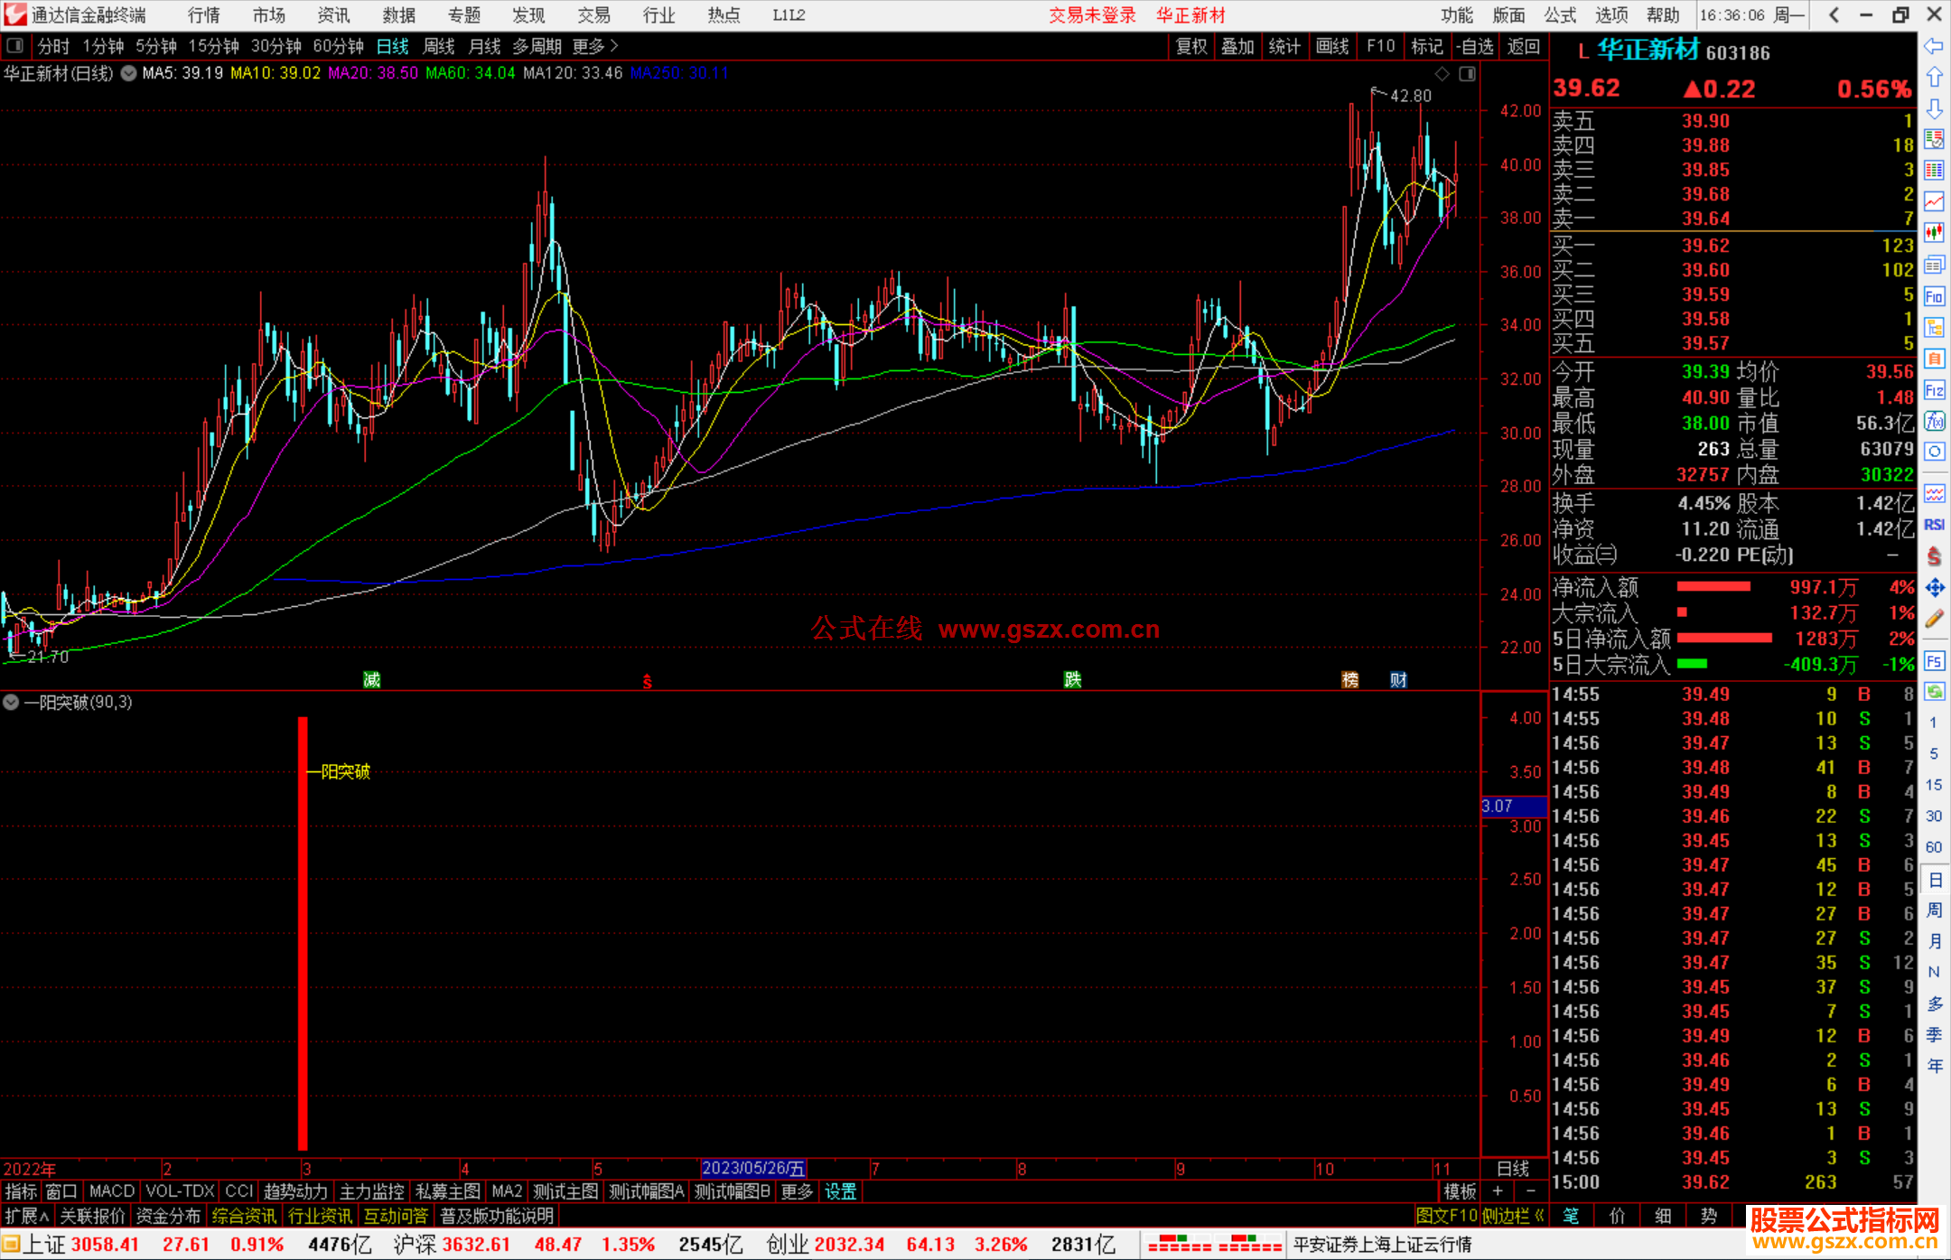Click the blue back arrow sidebar icon
This screenshot has width=1951, height=1260.
pyautogui.click(x=1934, y=46)
